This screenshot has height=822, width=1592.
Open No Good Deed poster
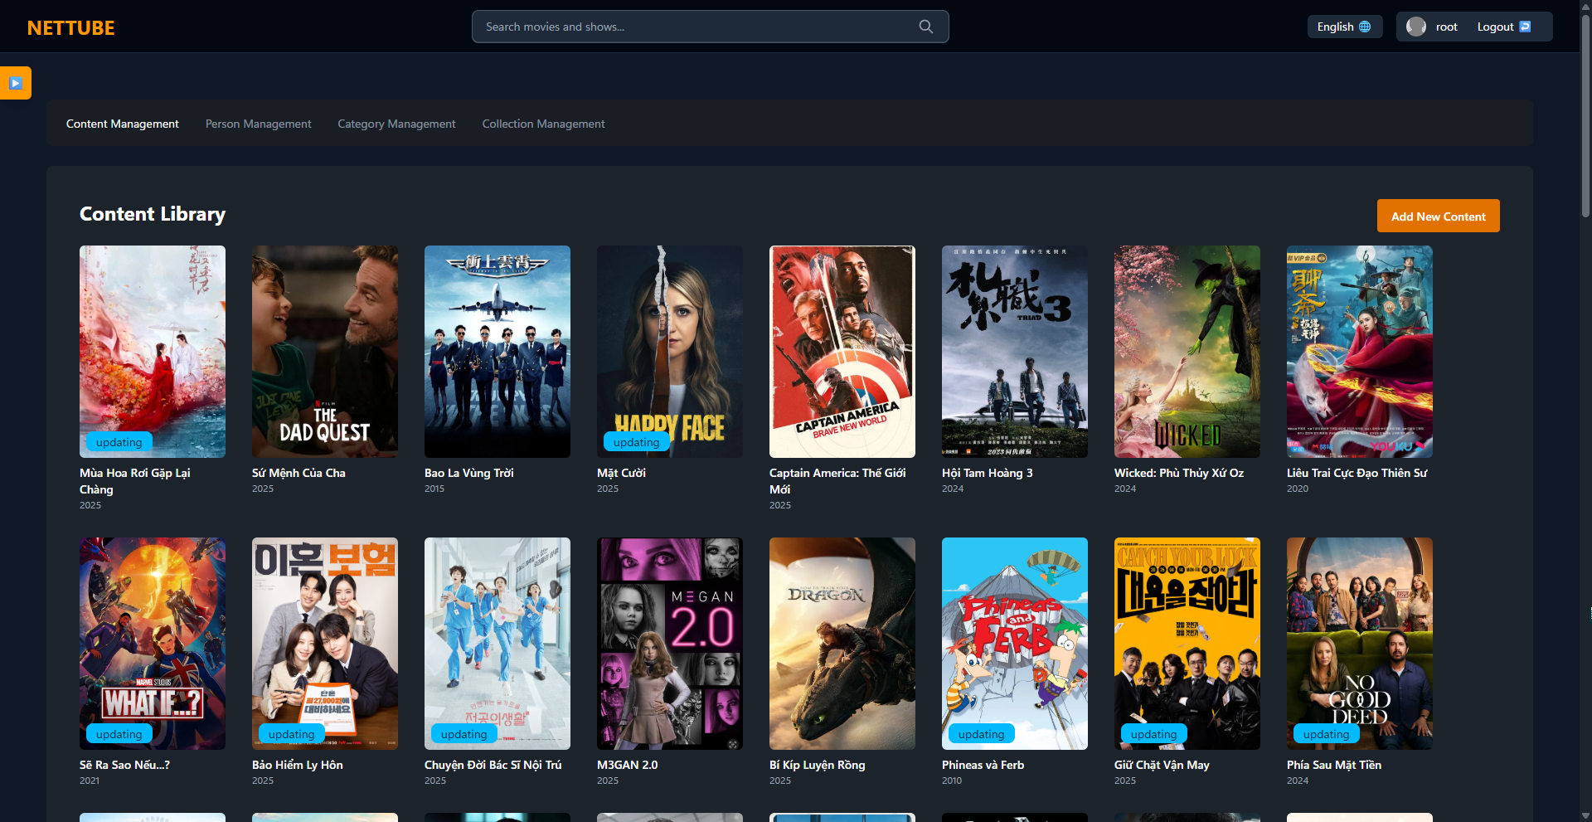point(1360,644)
